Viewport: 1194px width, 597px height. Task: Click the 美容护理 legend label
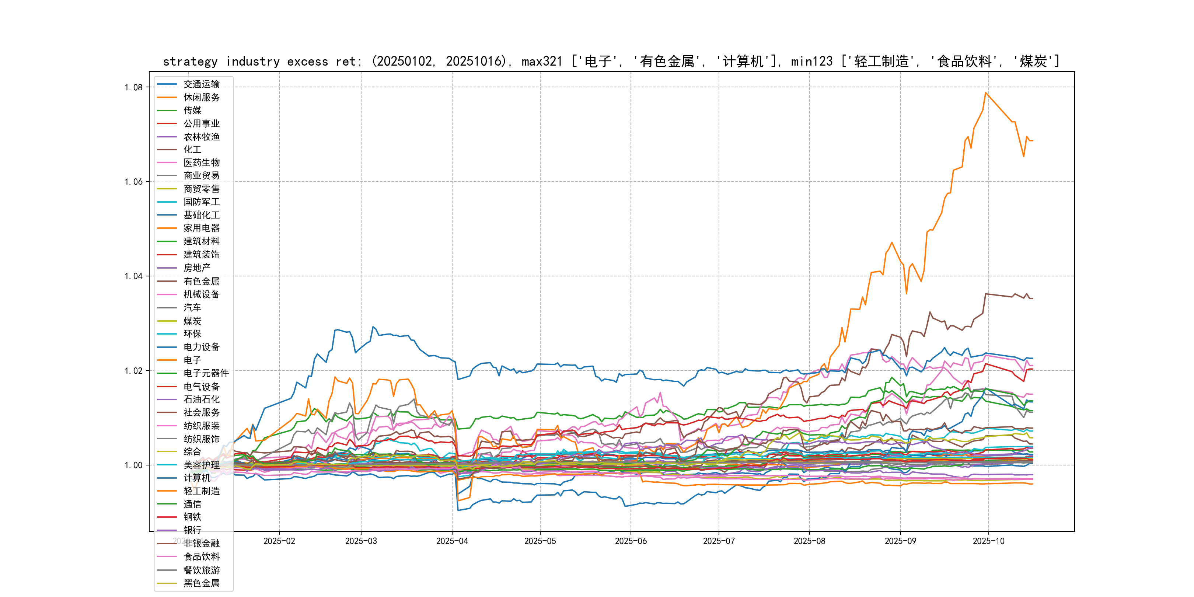(201, 464)
